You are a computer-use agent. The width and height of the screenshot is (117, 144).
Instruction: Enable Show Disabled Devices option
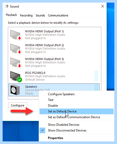[x=76, y=125]
